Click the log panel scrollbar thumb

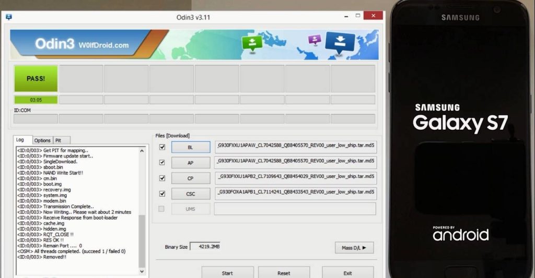click(142, 241)
